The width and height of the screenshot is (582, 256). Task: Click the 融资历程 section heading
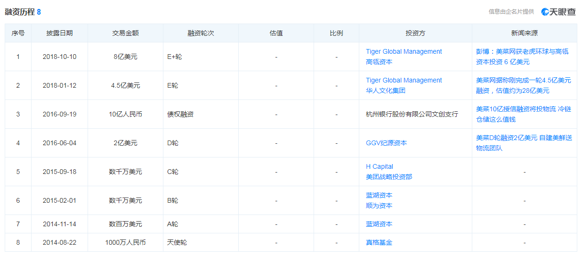pos(20,12)
